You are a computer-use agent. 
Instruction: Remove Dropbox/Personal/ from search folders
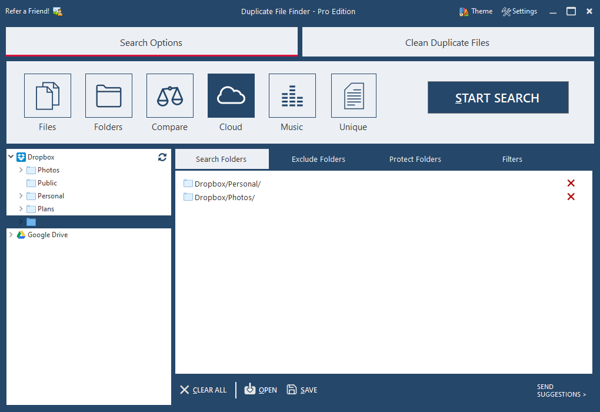[571, 184]
